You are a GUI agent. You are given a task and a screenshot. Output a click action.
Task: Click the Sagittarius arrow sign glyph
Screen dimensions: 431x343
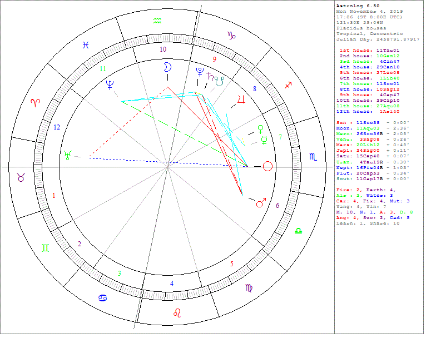pos(288,85)
